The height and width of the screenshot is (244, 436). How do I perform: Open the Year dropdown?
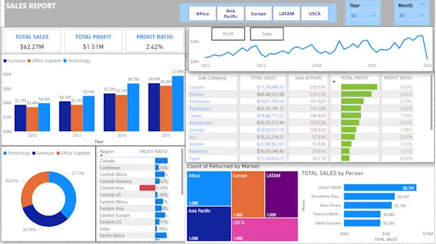pyautogui.click(x=363, y=15)
